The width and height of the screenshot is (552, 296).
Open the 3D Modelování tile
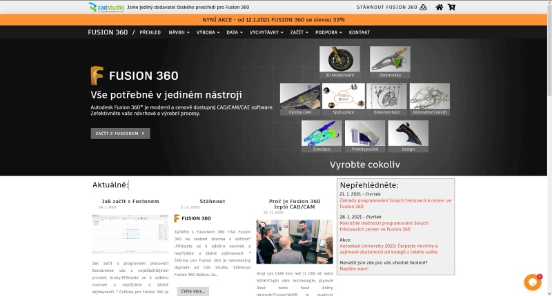point(339,62)
